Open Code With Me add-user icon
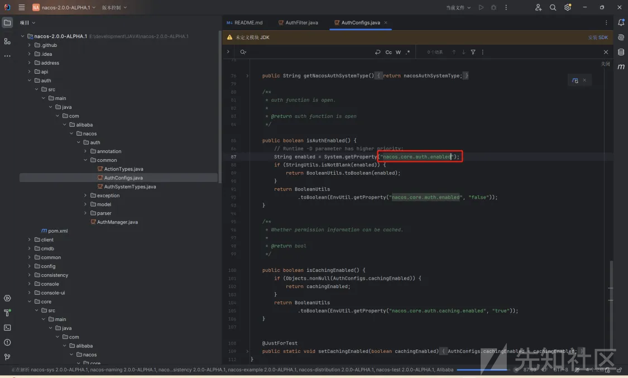628x378 pixels. coord(538,7)
